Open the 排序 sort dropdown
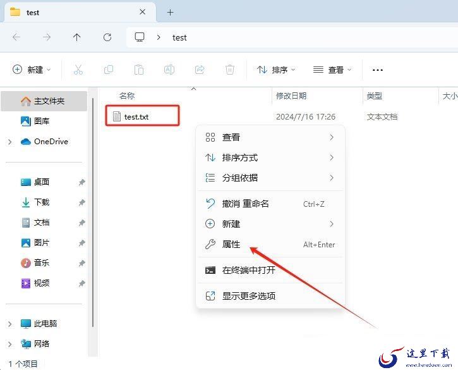458x370 pixels. [276, 70]
